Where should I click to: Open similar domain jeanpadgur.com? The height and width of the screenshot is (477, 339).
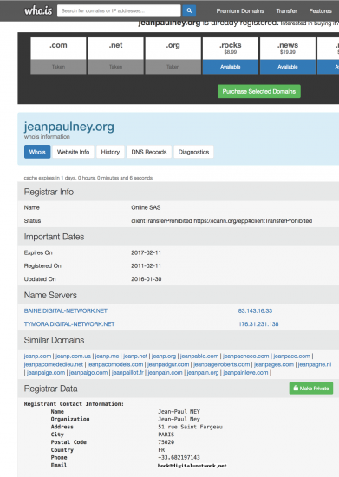[168, 364]
